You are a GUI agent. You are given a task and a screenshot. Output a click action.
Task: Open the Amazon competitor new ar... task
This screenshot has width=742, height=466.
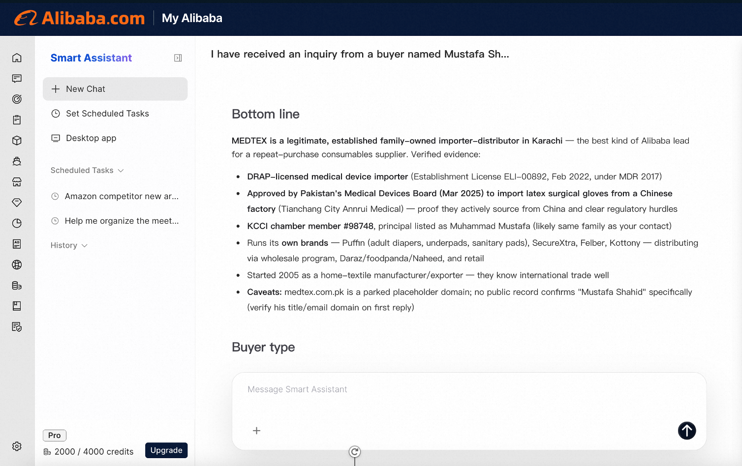(115, 196)
